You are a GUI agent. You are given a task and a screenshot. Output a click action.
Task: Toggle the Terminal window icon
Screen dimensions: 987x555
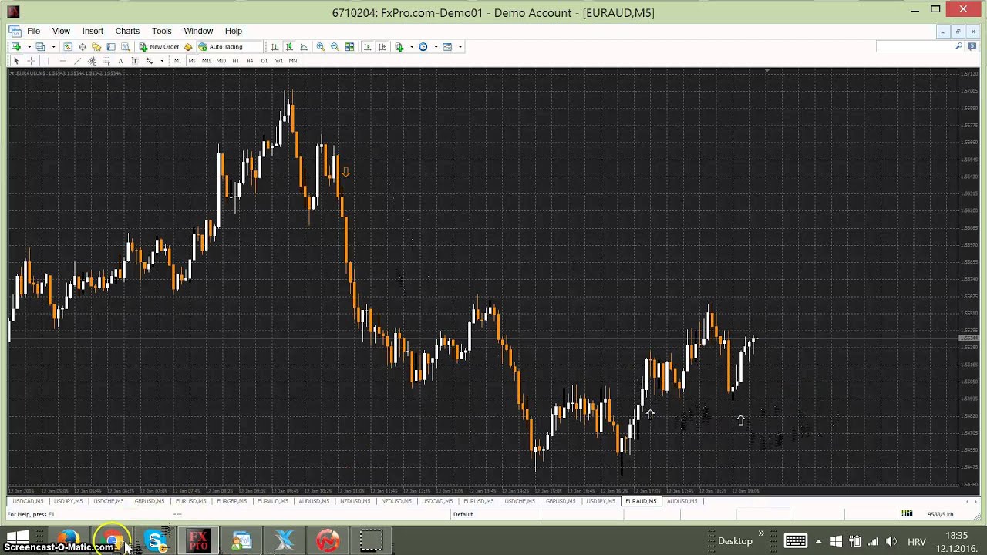(x=111, y=47)
